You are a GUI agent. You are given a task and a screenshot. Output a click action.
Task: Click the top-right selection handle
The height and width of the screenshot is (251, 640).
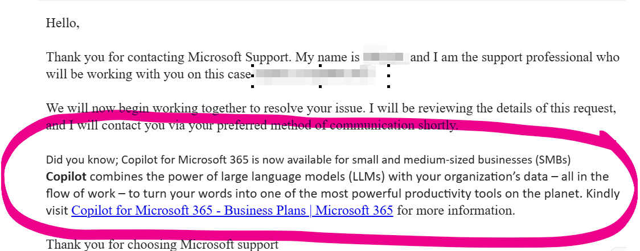pyautogui.click(x=388, y=65)
